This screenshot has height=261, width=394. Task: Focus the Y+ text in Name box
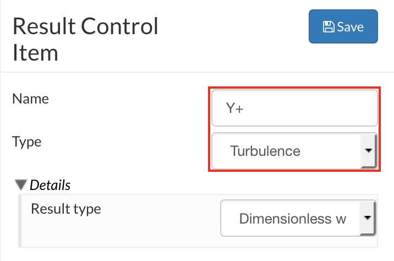[235, 109]
